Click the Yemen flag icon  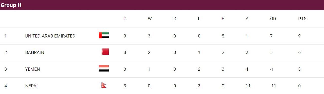tap(104, 68)
